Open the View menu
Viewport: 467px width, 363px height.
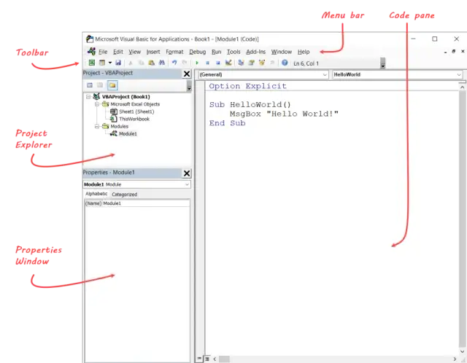click(134, 52)
